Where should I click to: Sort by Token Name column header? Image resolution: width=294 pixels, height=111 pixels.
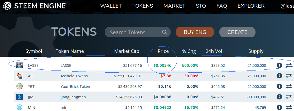(70, 51)
